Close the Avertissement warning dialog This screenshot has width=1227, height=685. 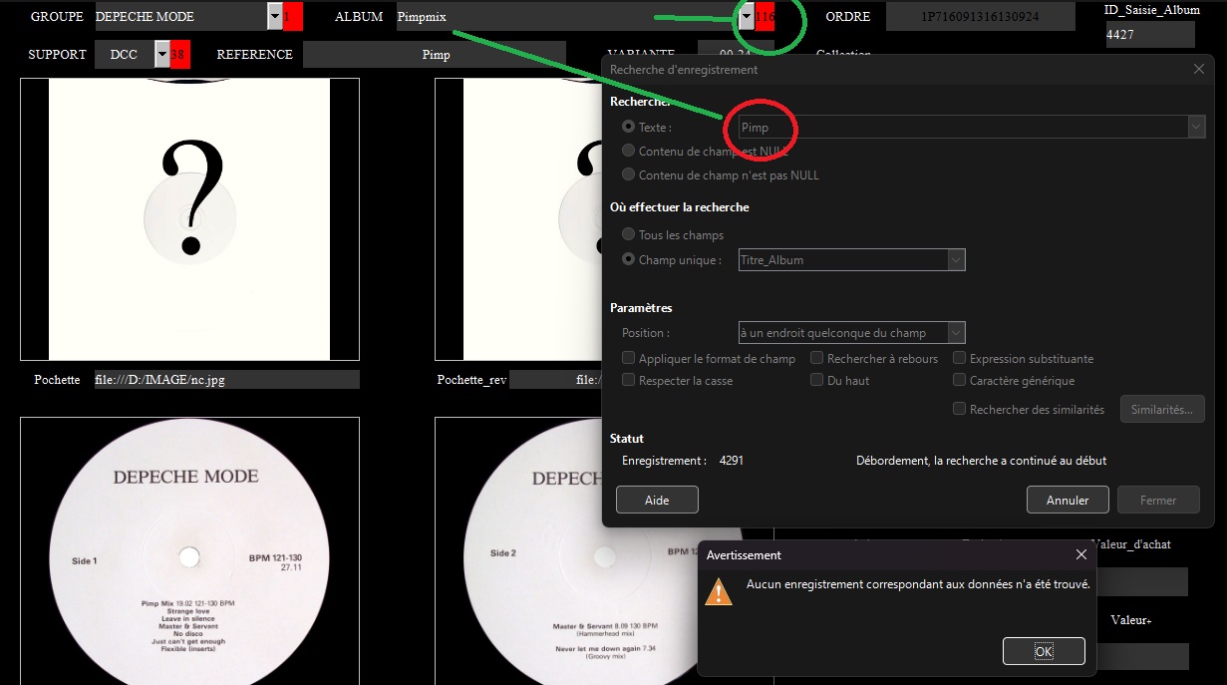(x=1081, y=554)
